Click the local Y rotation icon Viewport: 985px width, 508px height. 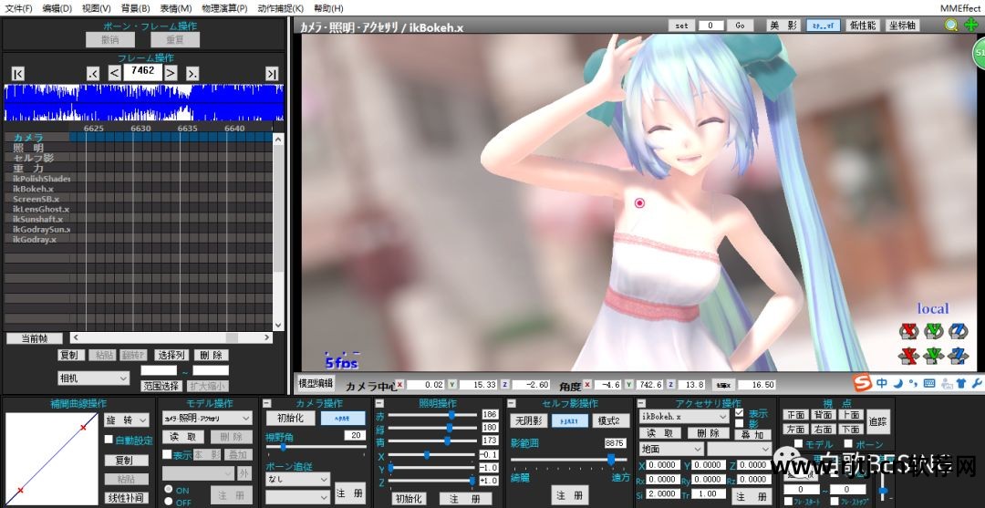click(x=934, y=331)
